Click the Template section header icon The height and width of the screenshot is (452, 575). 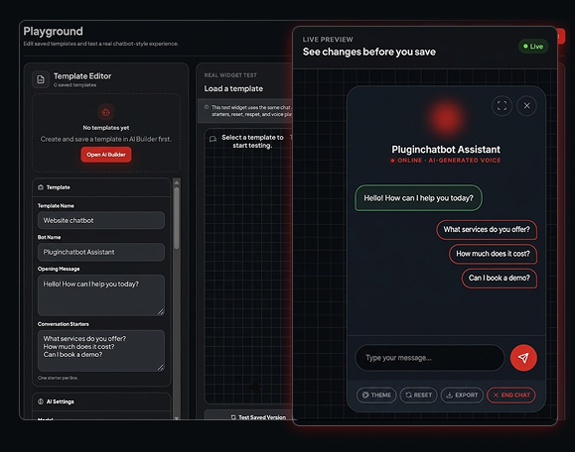click(41, 187)
